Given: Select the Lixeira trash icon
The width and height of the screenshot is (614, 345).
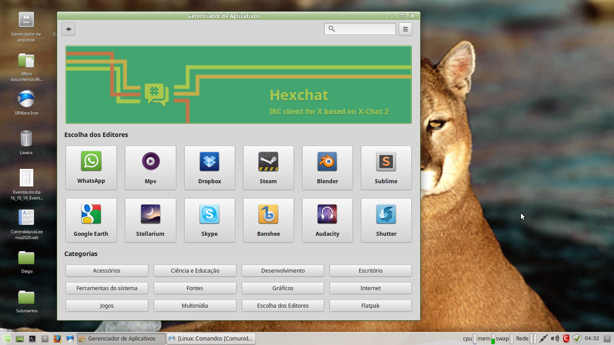Looking at the screenshot, I should [26, 142].
